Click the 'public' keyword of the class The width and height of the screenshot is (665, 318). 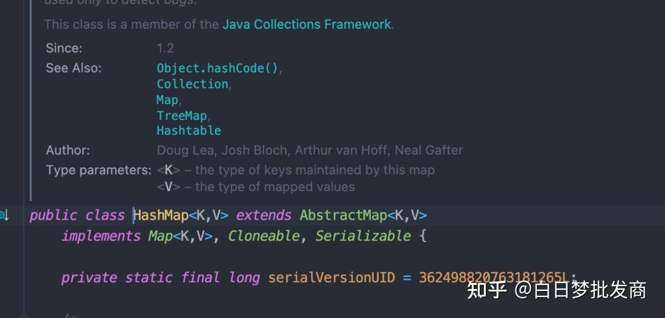[x=53, y=215]
